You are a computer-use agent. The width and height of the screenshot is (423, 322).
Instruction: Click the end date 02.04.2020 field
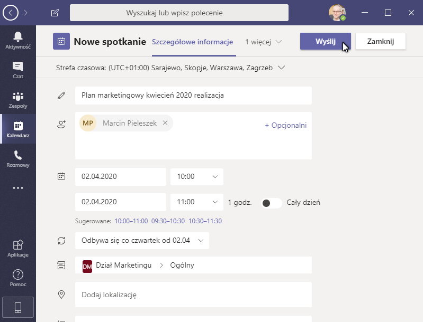[x=121, y=202]
